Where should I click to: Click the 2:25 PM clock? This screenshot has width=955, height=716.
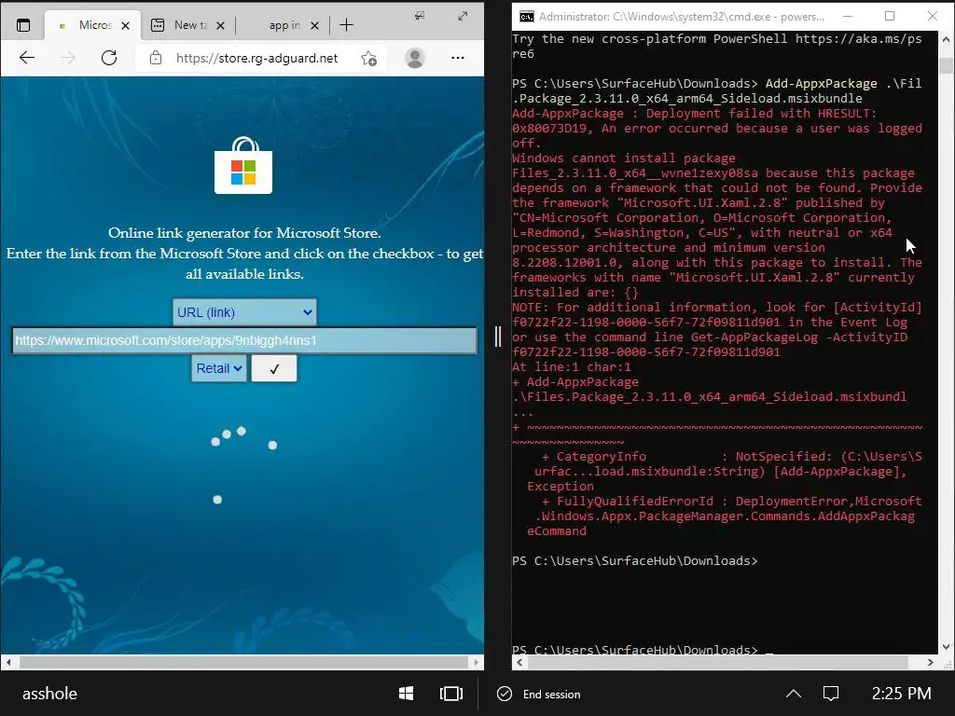pos(902,694)
